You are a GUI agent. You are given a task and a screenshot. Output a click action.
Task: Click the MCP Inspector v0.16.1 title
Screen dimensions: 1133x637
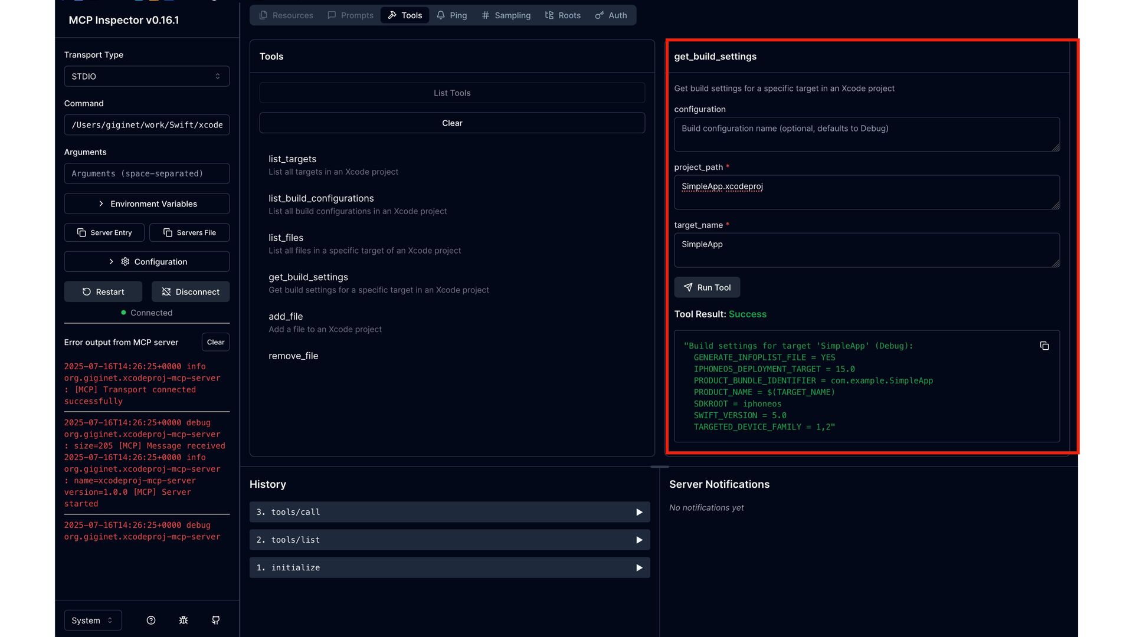point(124,20)
